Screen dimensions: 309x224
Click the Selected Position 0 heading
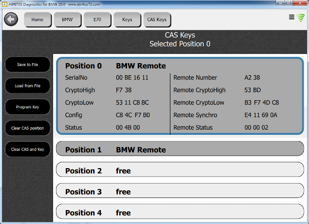coord(180,44)
